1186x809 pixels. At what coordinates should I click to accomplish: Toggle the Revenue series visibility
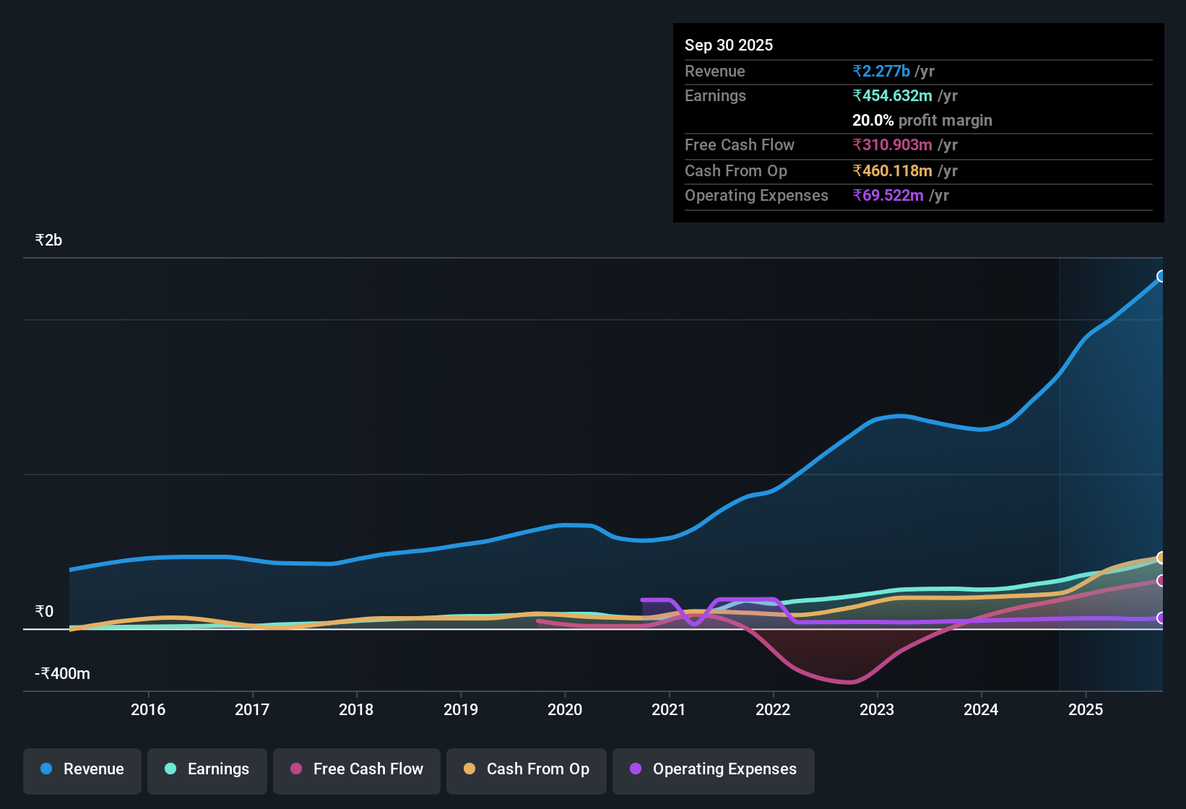(x=82, y=769)
